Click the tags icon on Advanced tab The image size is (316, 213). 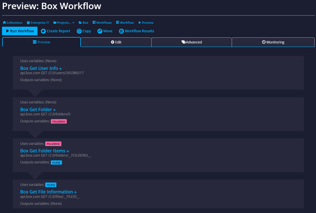[x=184, y=42]
